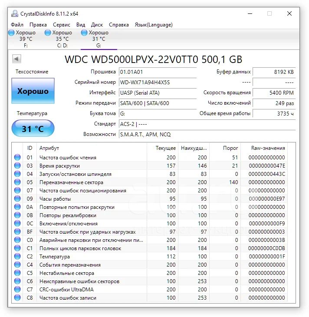Open the Правка menu

coord(38,25)
